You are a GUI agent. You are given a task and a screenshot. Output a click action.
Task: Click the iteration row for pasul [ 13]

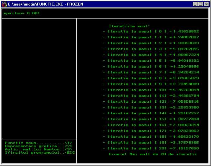pyautogui.click(x=151, y=108)
